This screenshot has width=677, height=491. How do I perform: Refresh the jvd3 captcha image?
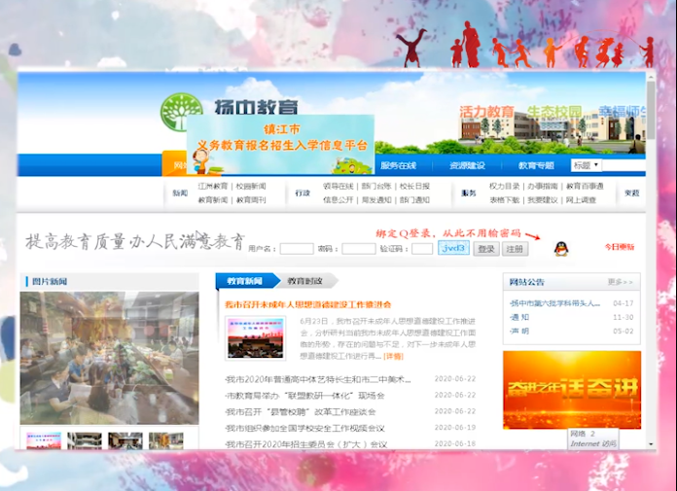tap(453, 248)
